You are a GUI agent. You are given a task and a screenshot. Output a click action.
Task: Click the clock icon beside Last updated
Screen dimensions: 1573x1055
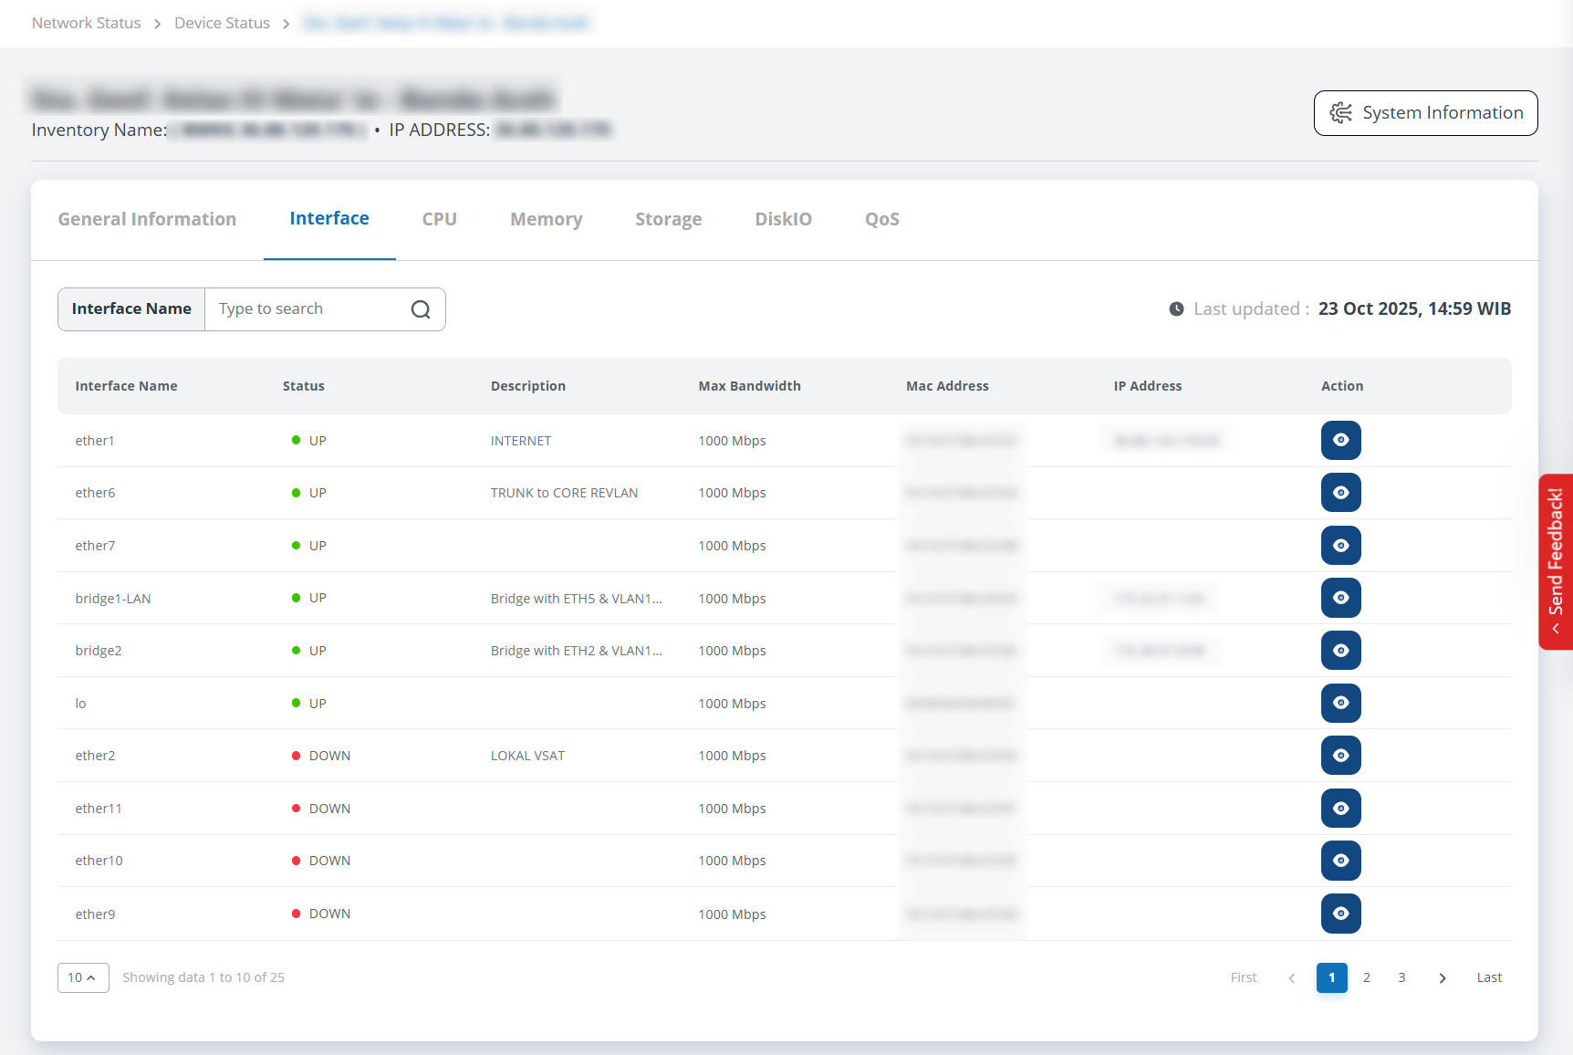pyautogui.click(x=1177, y=308)
